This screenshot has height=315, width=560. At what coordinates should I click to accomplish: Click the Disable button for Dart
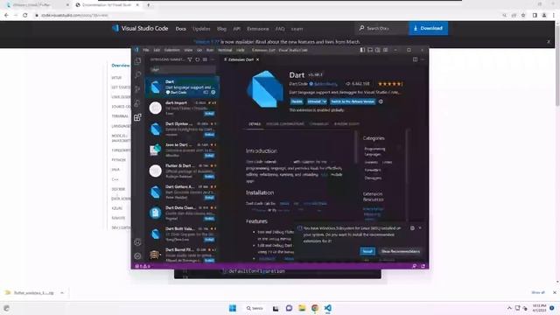tap(297, 101)
